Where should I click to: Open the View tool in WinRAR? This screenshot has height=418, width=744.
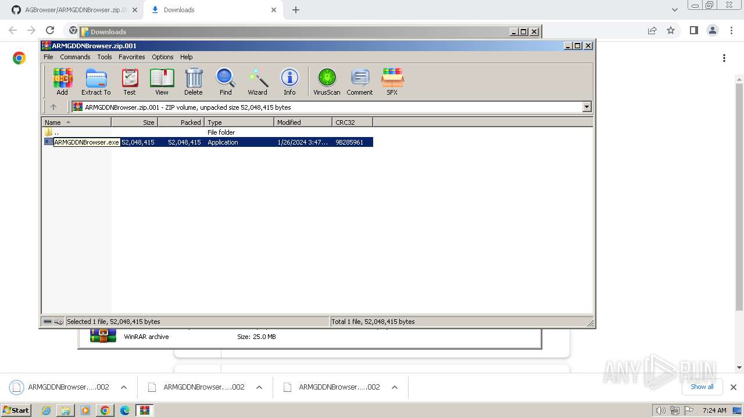pos(162,81)
